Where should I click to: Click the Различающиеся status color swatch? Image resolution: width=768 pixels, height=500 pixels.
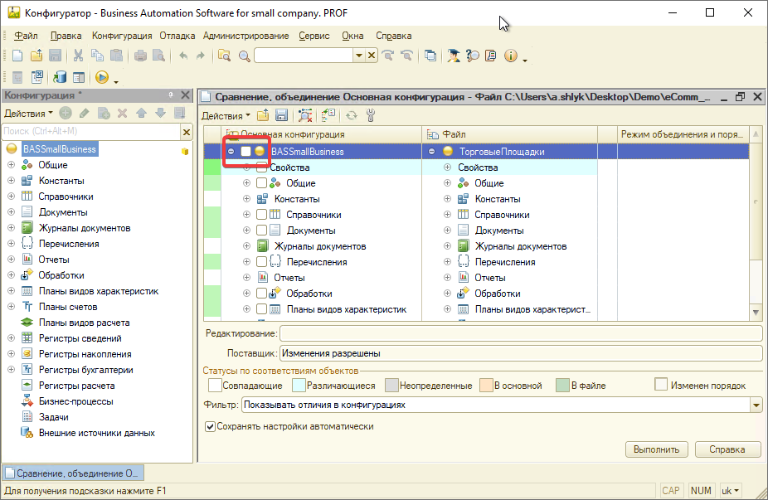pyautogui.click(x=298, y=386)
